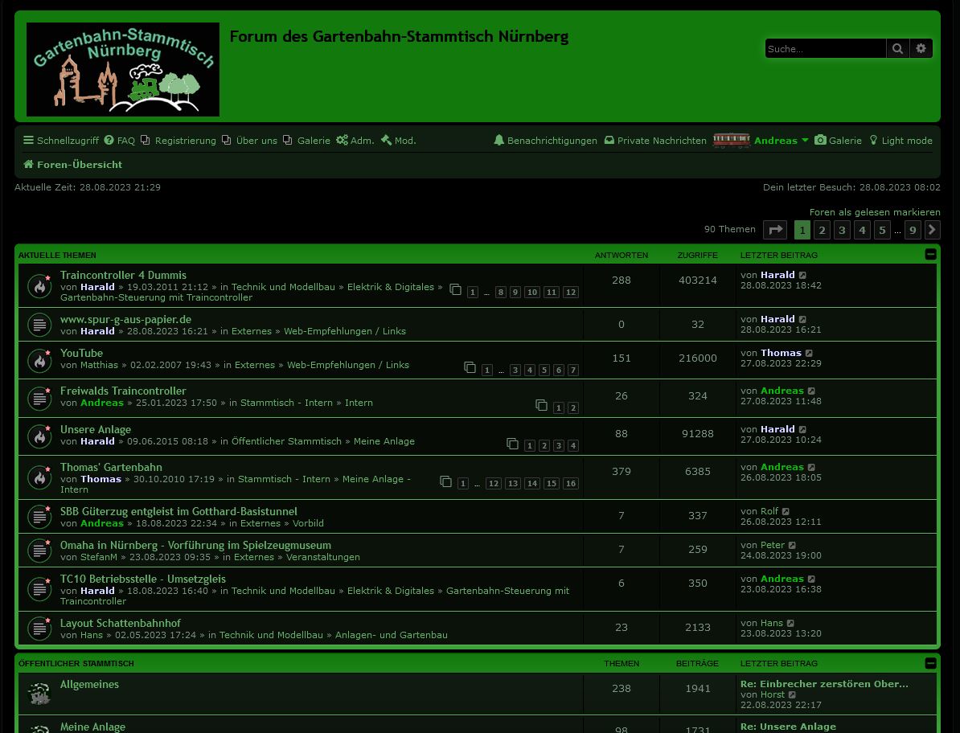Toggle Light mode
The height and width of the screenshot is (733, 960).
[901, 141]
